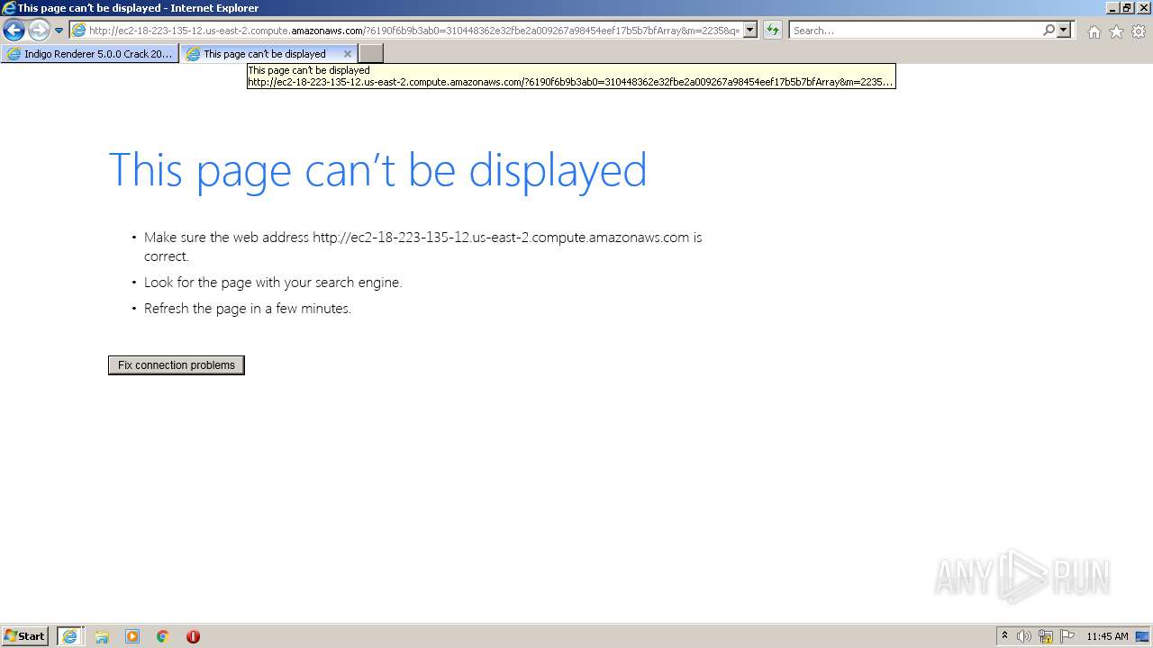The height and width of the screenshot is (648, 1153).
Task: Open the media player taskbar icon
Action: point(132,636)
